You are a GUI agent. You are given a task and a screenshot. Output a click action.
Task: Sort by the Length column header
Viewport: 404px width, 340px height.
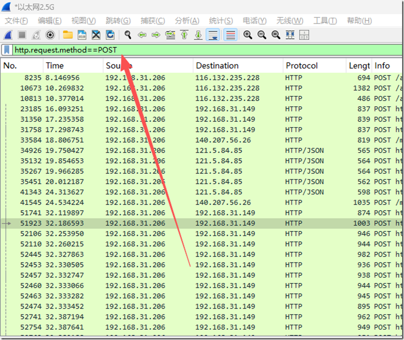359,65
